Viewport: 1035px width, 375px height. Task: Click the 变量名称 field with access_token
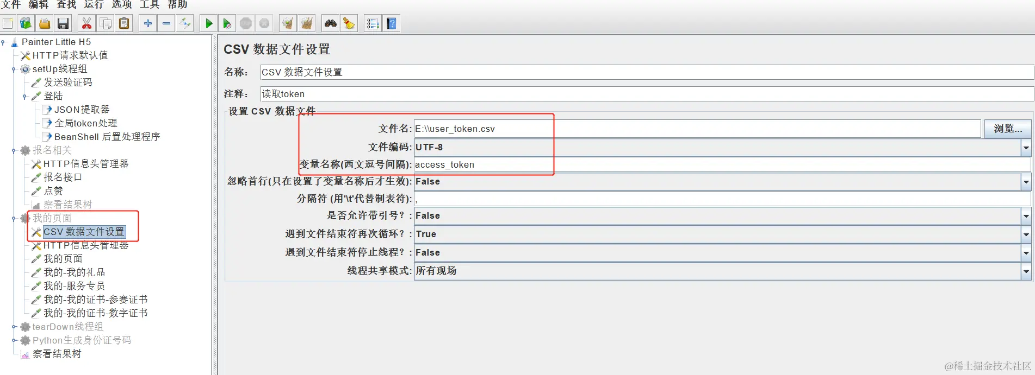click(722, 164)
